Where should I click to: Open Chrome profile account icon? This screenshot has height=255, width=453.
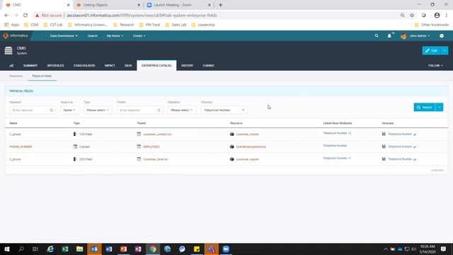click(437, 16)
